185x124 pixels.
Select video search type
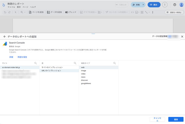tap(99, 74)
